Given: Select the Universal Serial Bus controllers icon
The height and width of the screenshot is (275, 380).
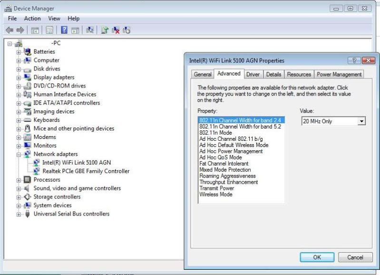Looking at the screenshot, I should [x=28, y=214].
